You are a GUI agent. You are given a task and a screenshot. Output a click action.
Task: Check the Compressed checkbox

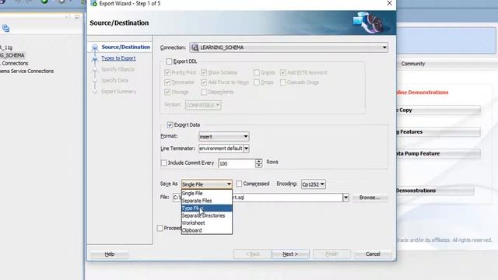coord(239,184)
